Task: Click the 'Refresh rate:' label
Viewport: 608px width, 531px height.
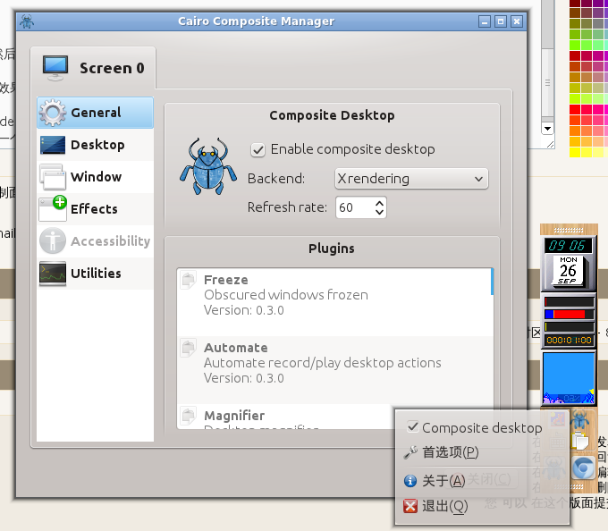Action: (287, 207)
